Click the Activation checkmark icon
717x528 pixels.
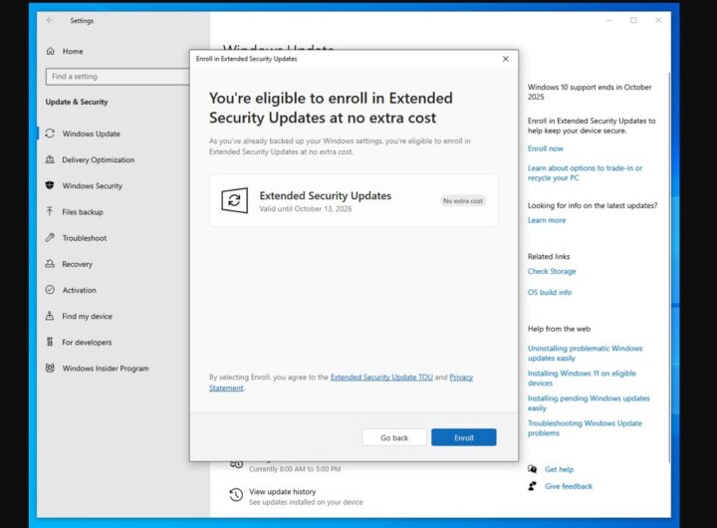[x=50, y=290]
